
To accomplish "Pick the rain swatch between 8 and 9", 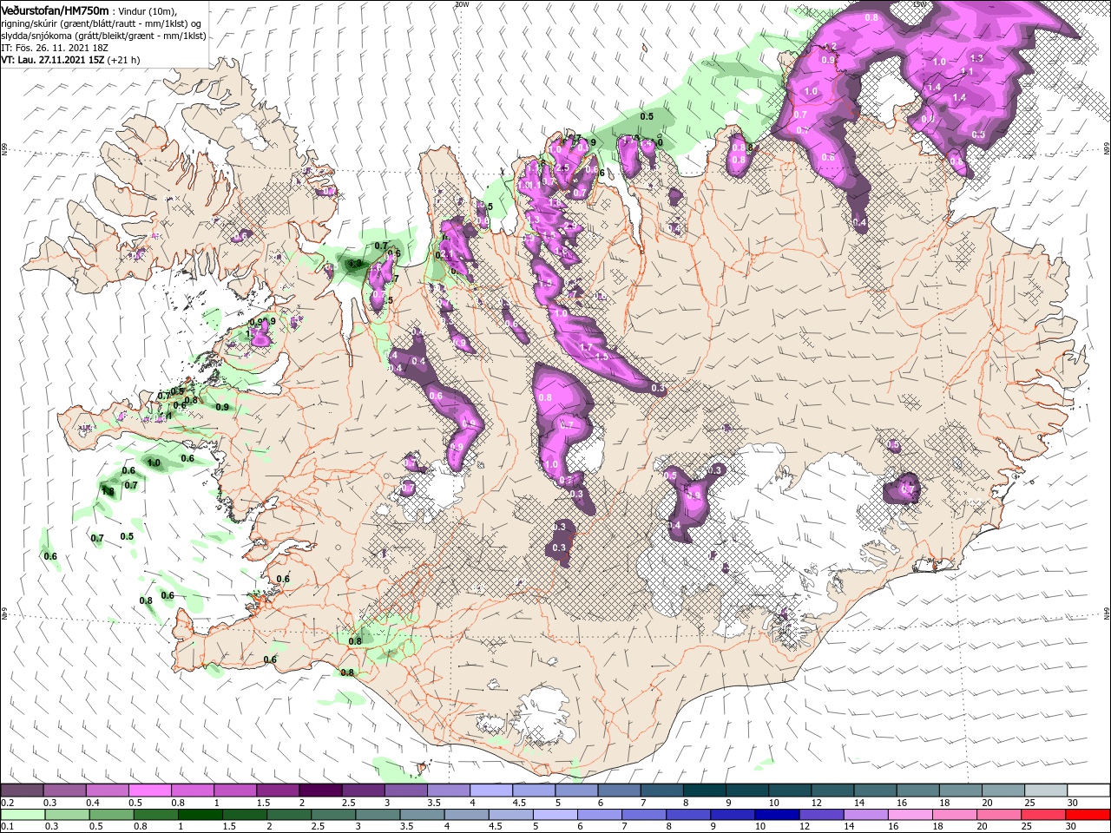I will coord(688,814).
